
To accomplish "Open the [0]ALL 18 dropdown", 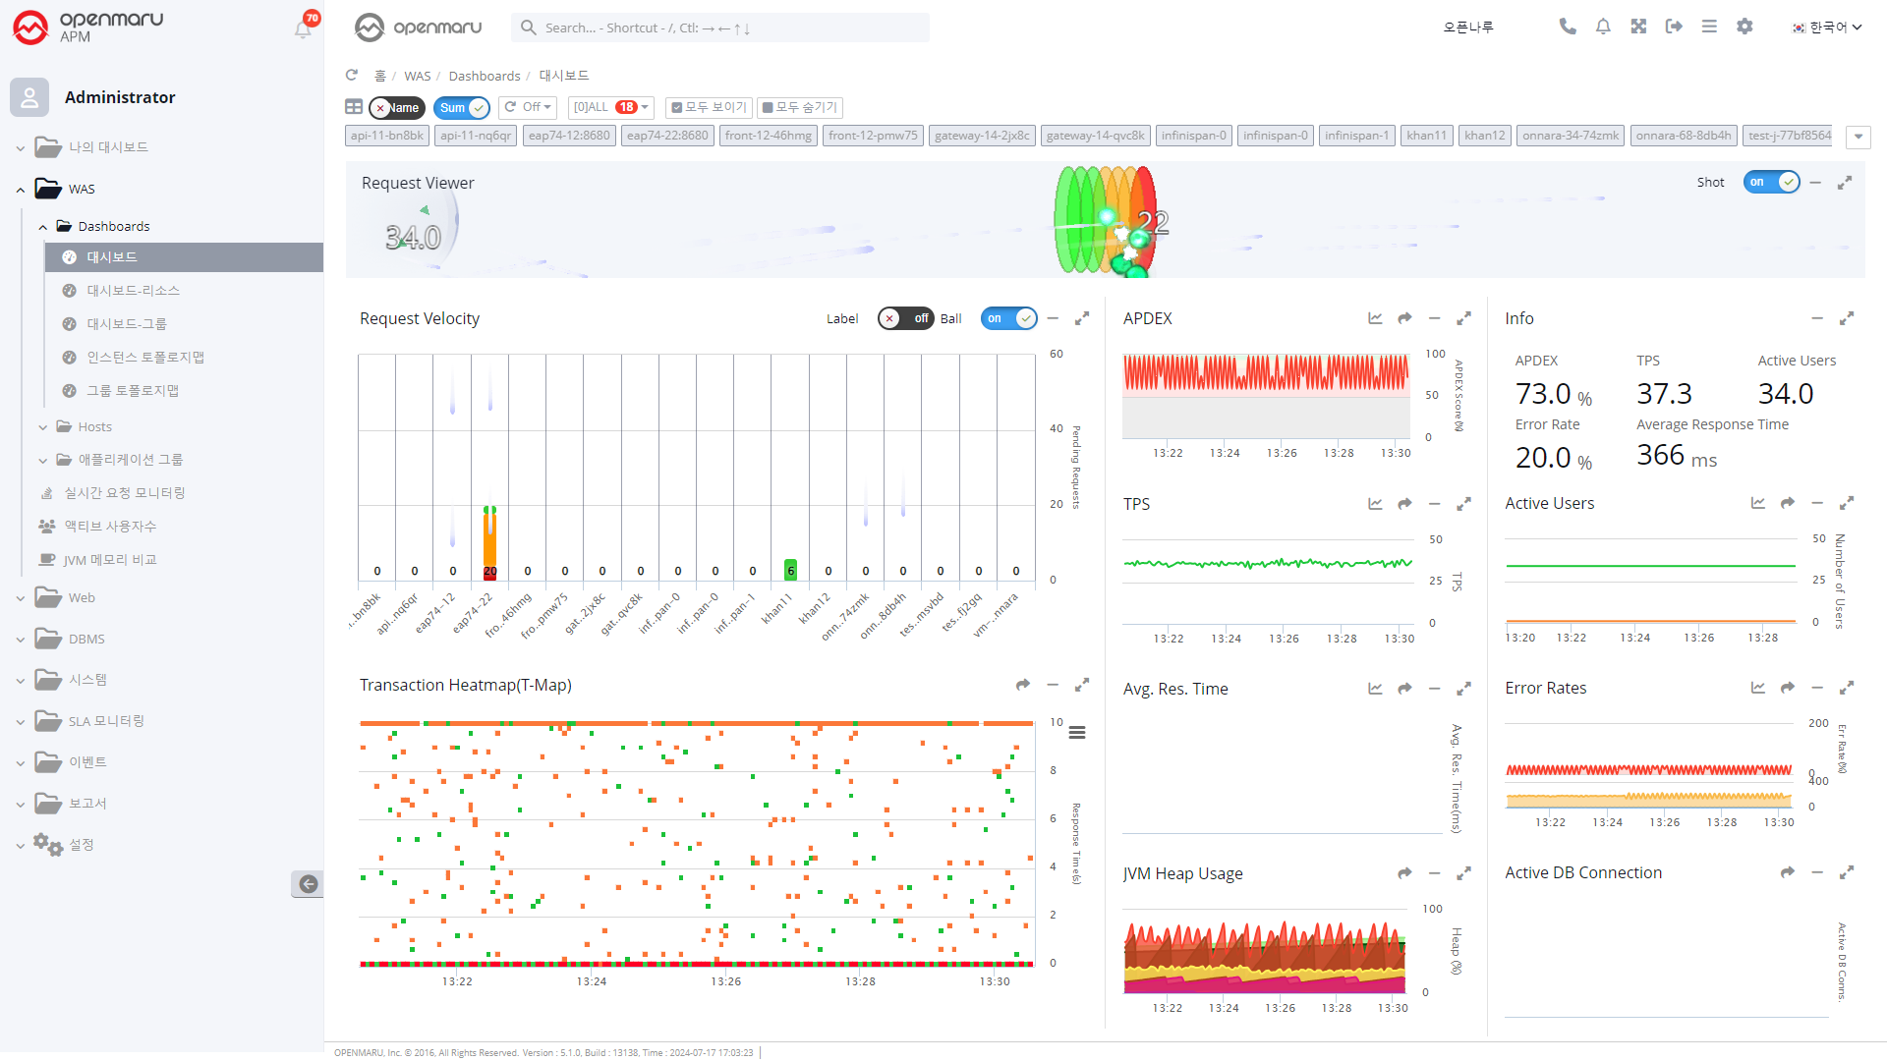I will coord(610,107).
